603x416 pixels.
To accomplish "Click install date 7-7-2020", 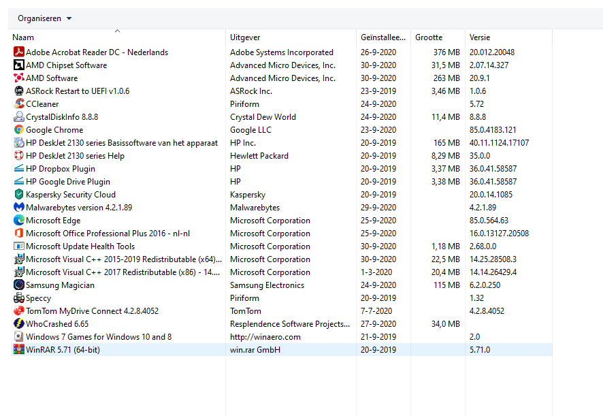I will point(376,311).
